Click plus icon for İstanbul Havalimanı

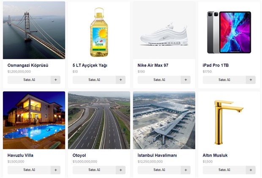click(186, 170)
